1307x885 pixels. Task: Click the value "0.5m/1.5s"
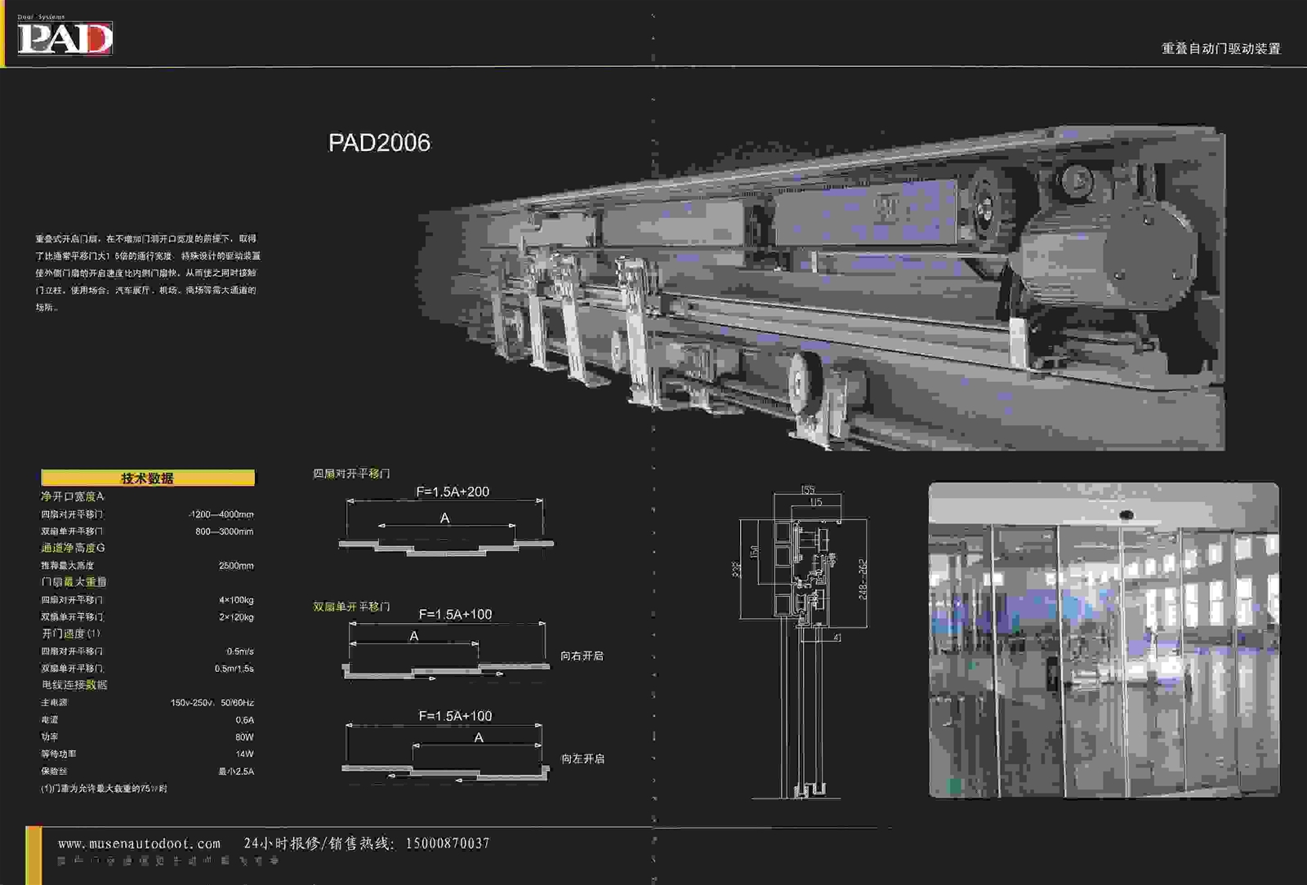(x=234, y=669)
